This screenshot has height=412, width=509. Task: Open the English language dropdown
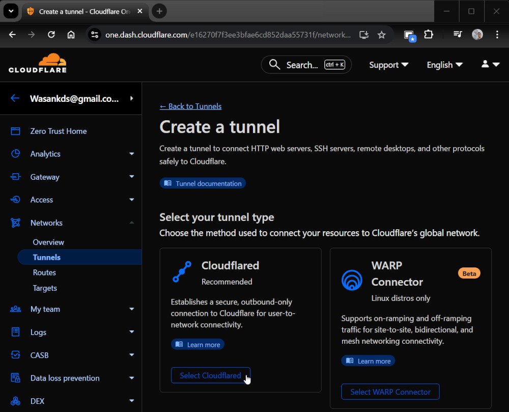[x=444, y=65]
